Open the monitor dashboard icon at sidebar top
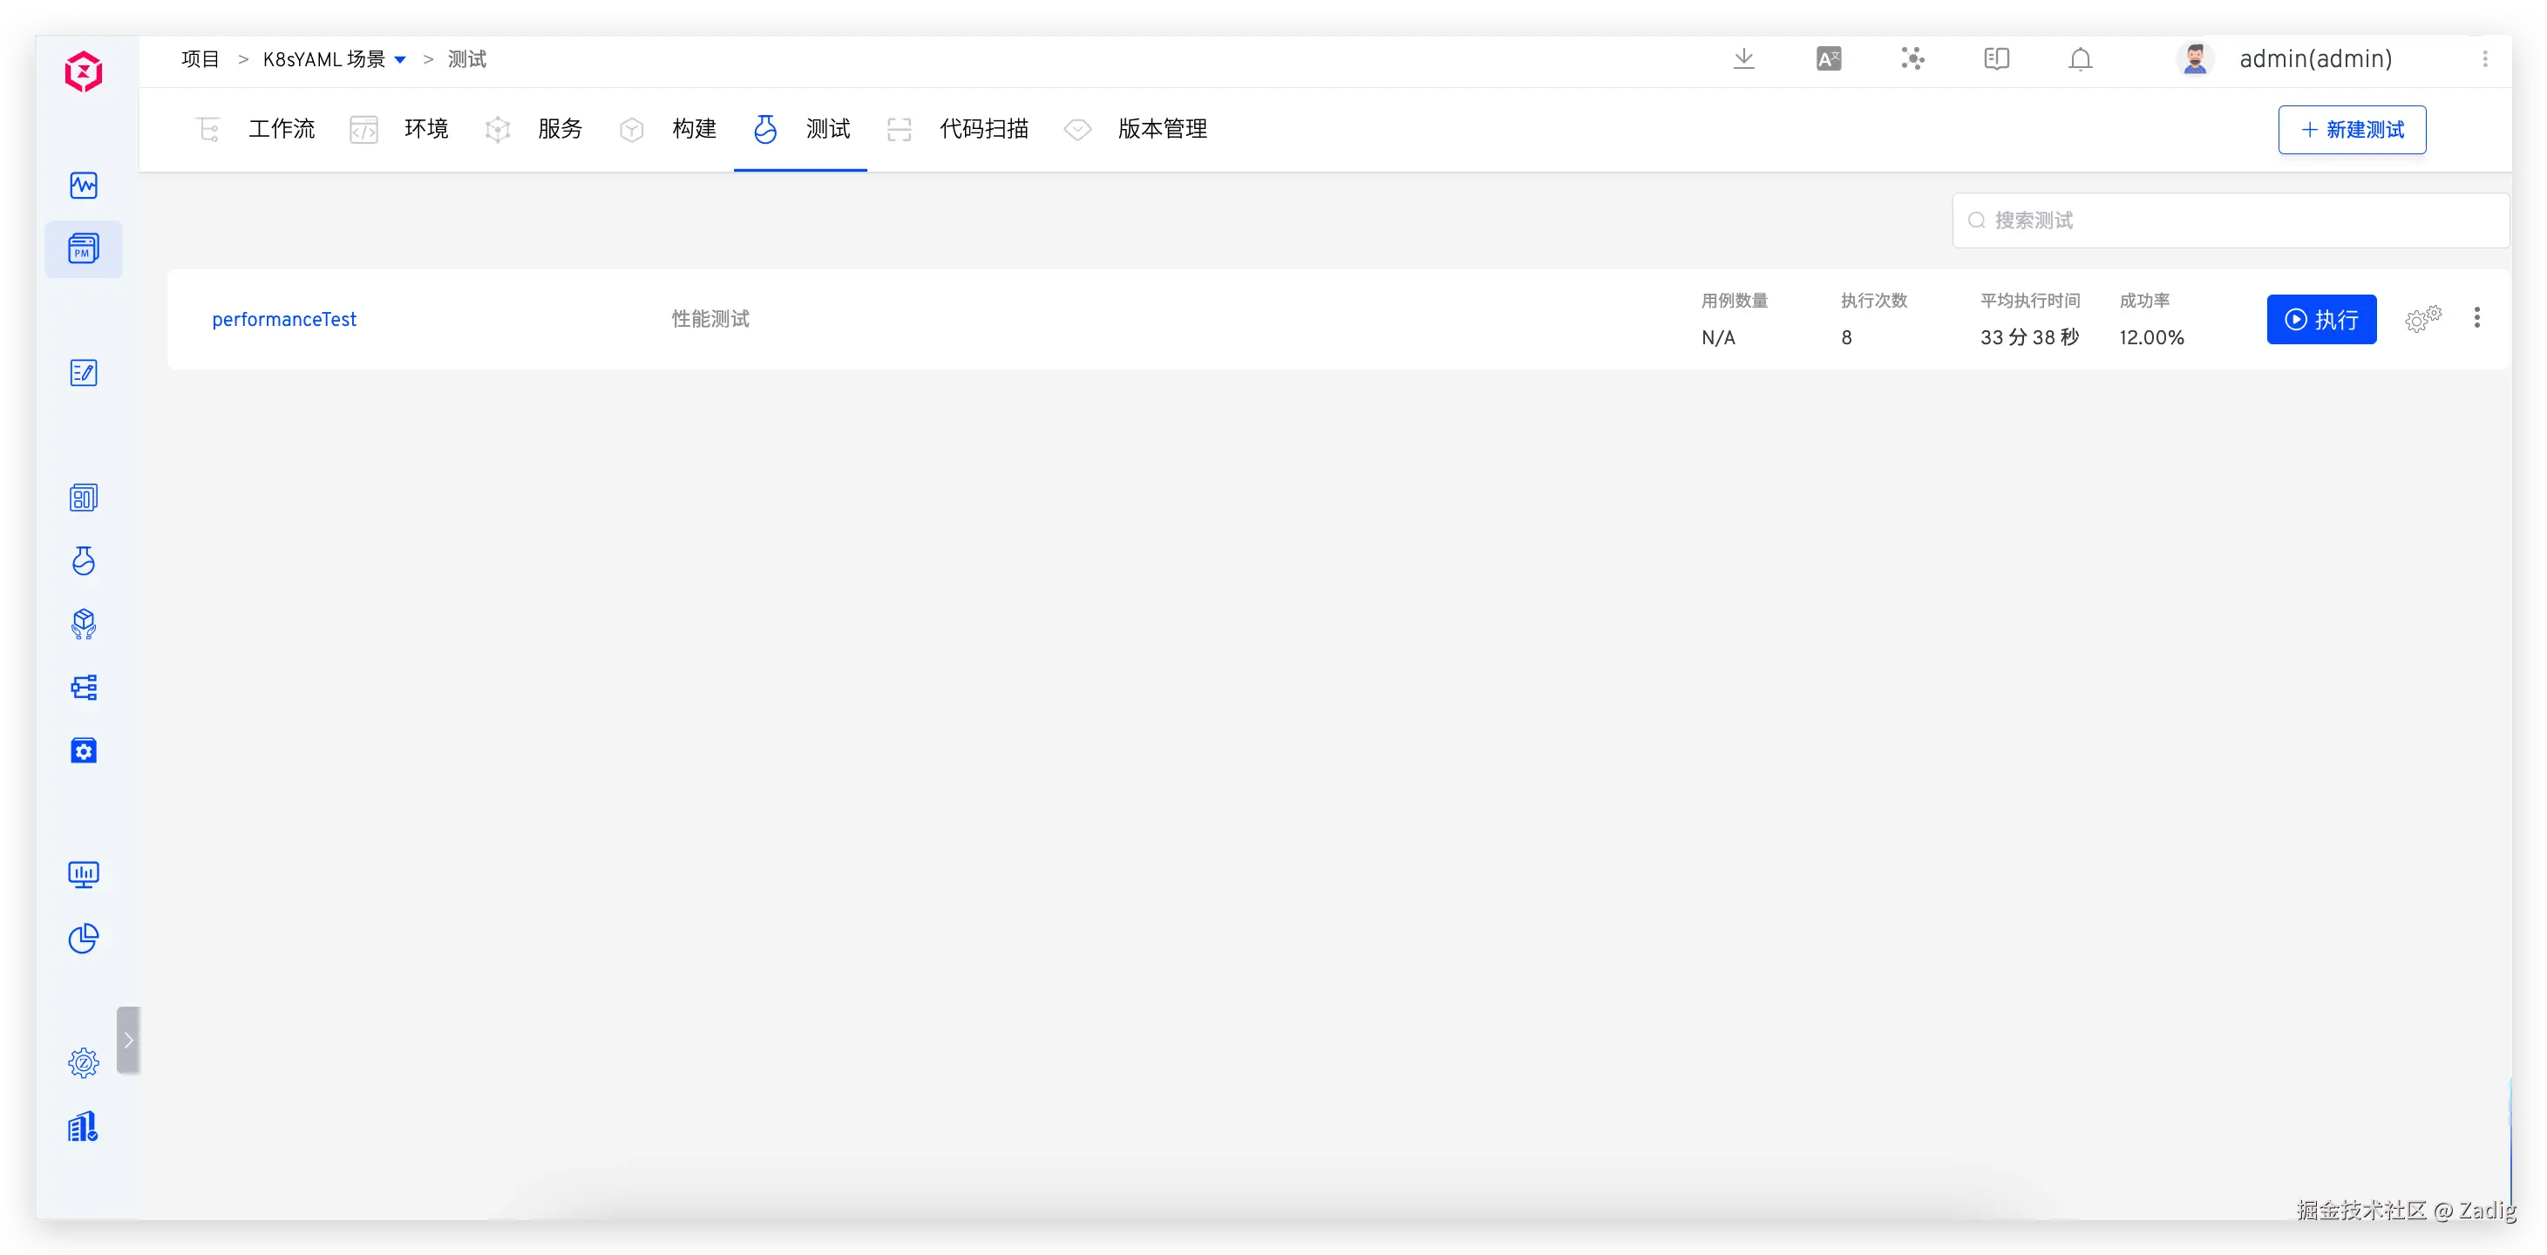This screenshot has width=2547, height=1255. (x=84, y=185)
